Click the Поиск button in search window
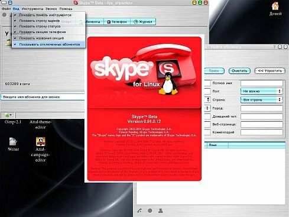This screenshot has width=289, height=217. click(x=214, y=71)
